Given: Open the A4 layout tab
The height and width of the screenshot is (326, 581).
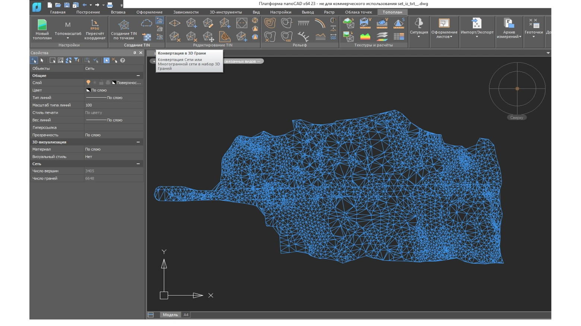Looking at the screenshot, I should (x=186, y=315).
